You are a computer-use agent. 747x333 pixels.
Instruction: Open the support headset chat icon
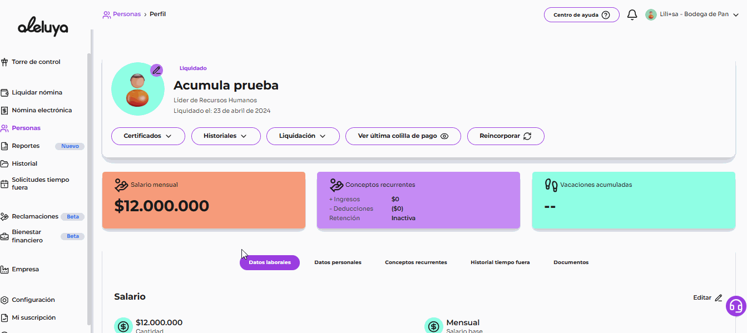pos(736,306)
